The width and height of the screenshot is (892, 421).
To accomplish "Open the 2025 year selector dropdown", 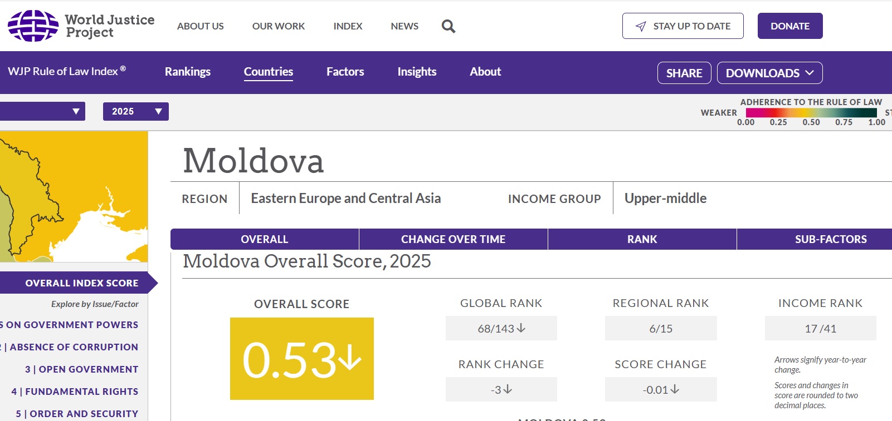I will pyautogui.click(x=135, y=111).
